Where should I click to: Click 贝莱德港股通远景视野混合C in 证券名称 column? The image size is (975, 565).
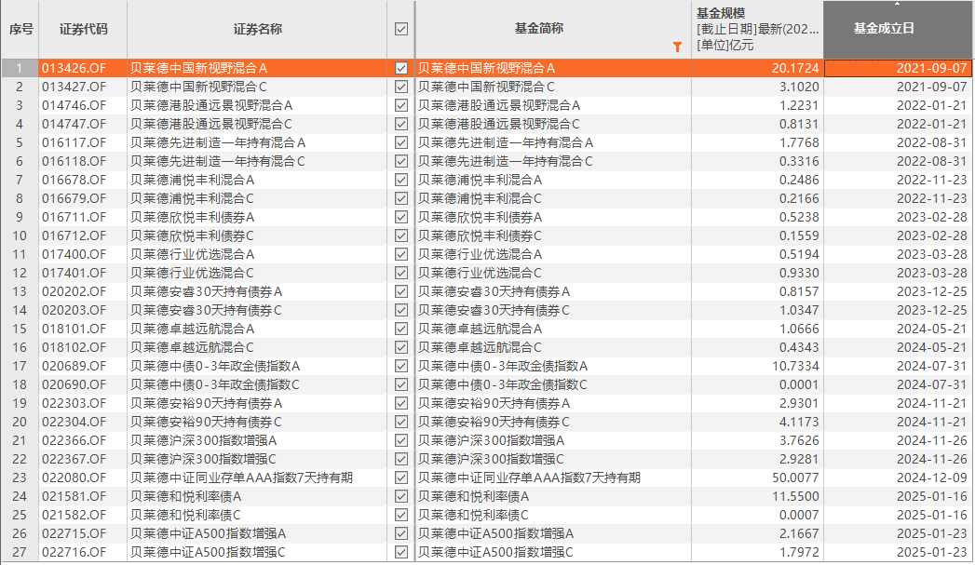pyautogui.click(x=211, y=125)
